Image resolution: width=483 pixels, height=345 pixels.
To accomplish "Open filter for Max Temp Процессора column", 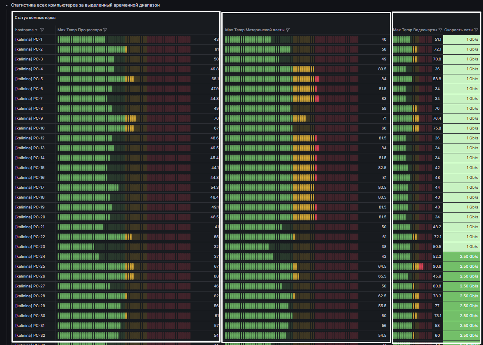I will [x=105, y=30].
